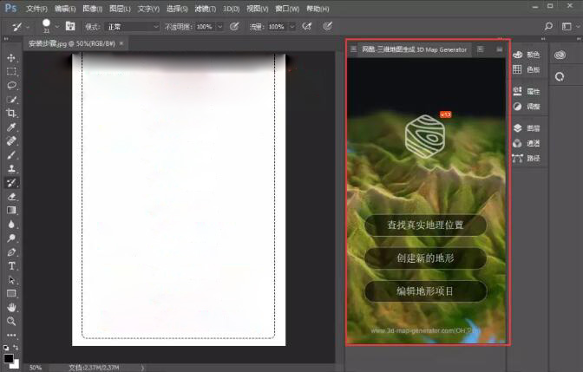The width and height of the screenshot is (583, 372).
Task: Toggle pressure for size button
Action: click(327, 26)
